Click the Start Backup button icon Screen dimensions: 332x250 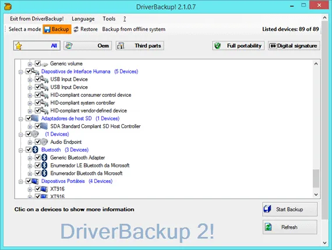click(x=267, y=209)
